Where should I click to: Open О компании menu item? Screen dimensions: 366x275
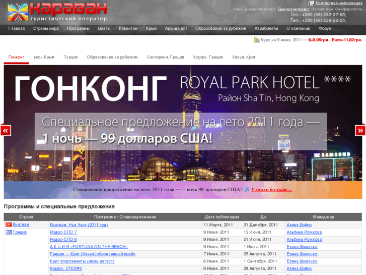pyautogui.click(x=299, y=28)
